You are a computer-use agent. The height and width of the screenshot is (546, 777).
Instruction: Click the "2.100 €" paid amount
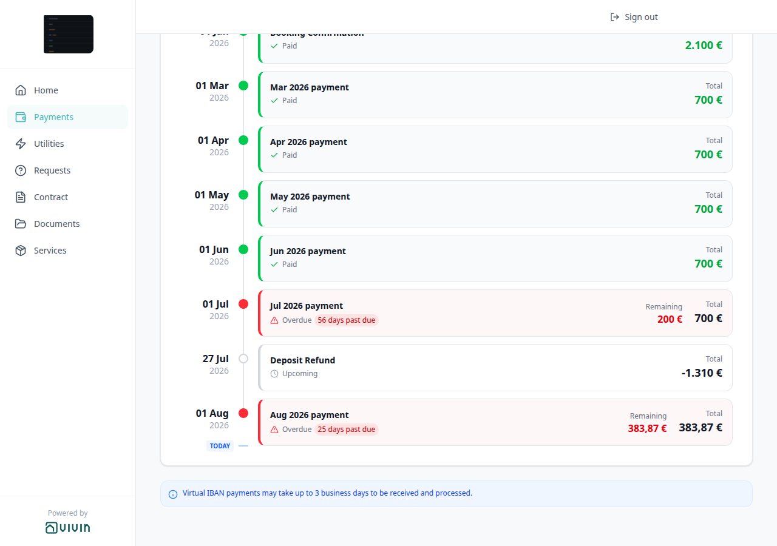pyautogui.click(x=704, y=45)
